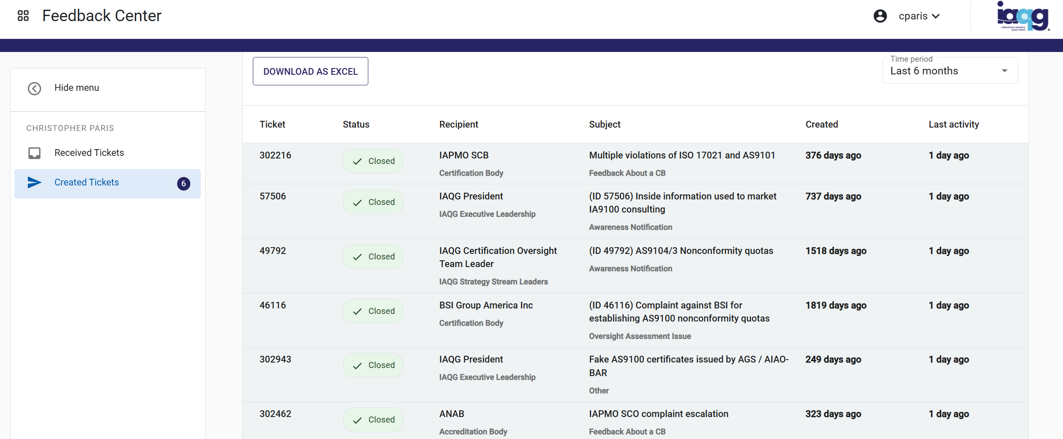The height and width of the screenshot is (439, 1063).
Task: Click the Closed status chip for 302216
Action: [373, 161]
